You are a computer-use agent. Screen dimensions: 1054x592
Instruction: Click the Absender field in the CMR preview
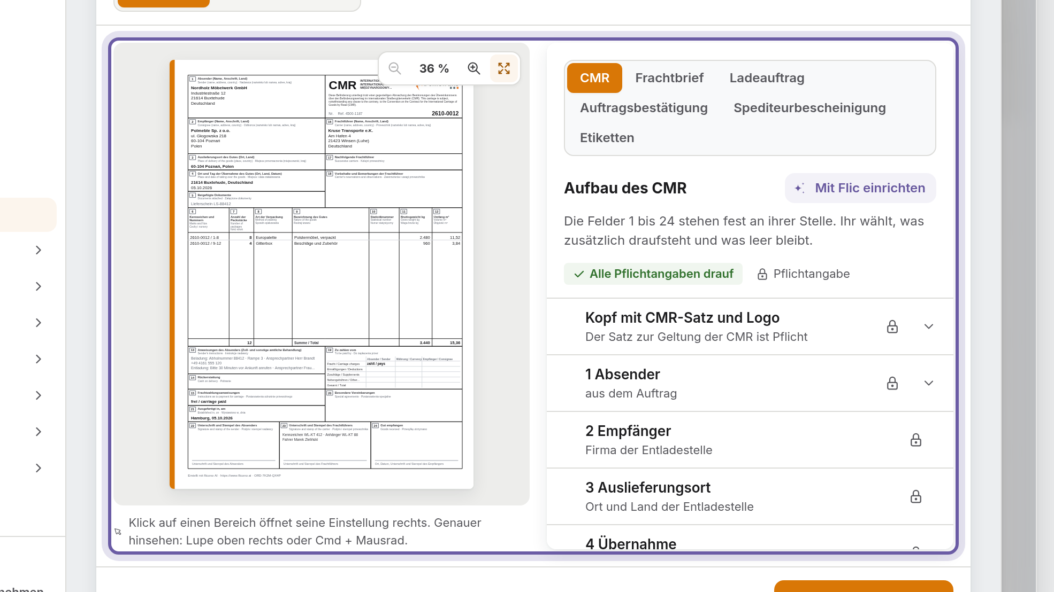coord(256,96)
